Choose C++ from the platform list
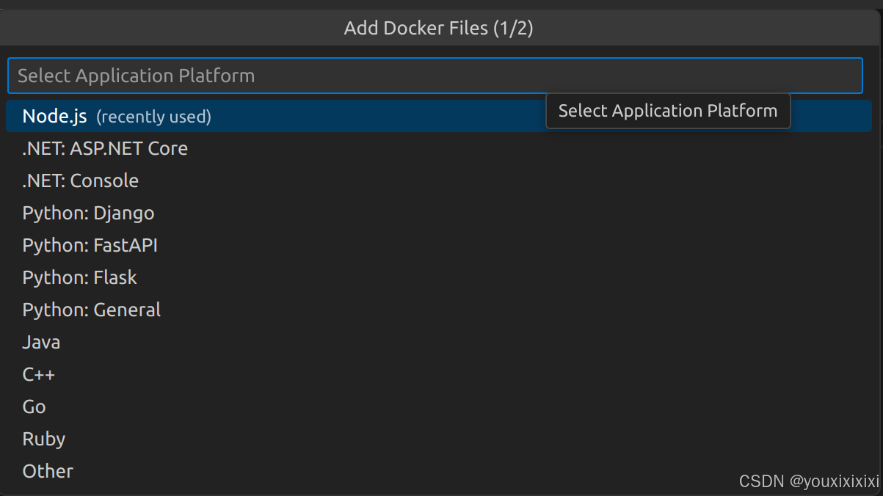This screenshot has width=883, height=496. (x=438, y=374)
